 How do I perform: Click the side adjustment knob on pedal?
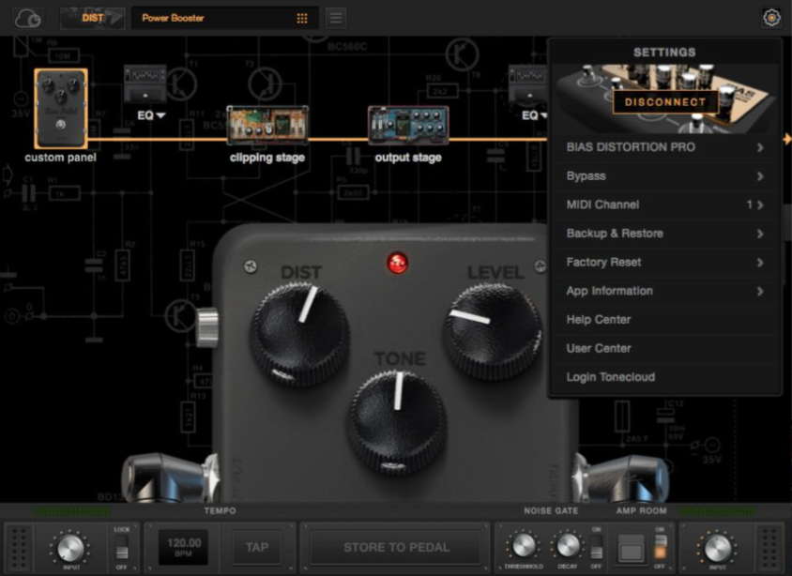pyautogui.click(x=207, y=328)
